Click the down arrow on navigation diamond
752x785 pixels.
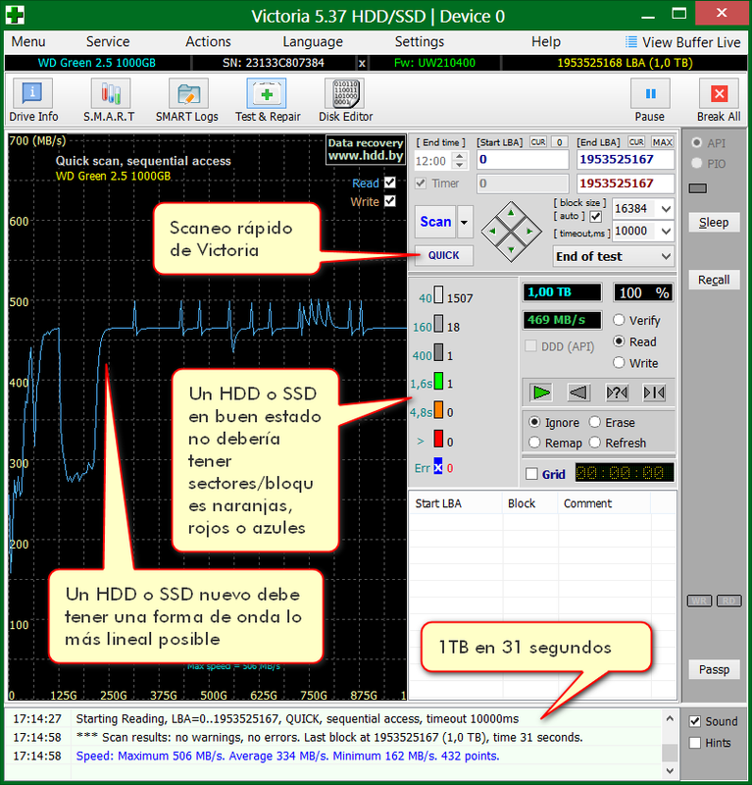click(x=511, y=249)
